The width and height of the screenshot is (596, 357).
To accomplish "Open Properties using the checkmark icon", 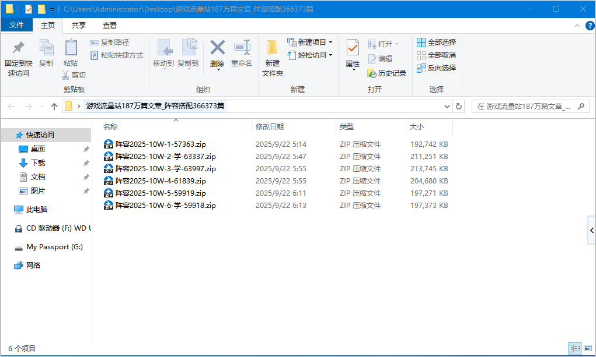I will point(353,48).
